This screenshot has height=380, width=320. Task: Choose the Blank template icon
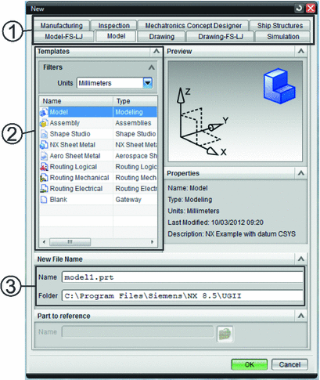click(44, 200)
